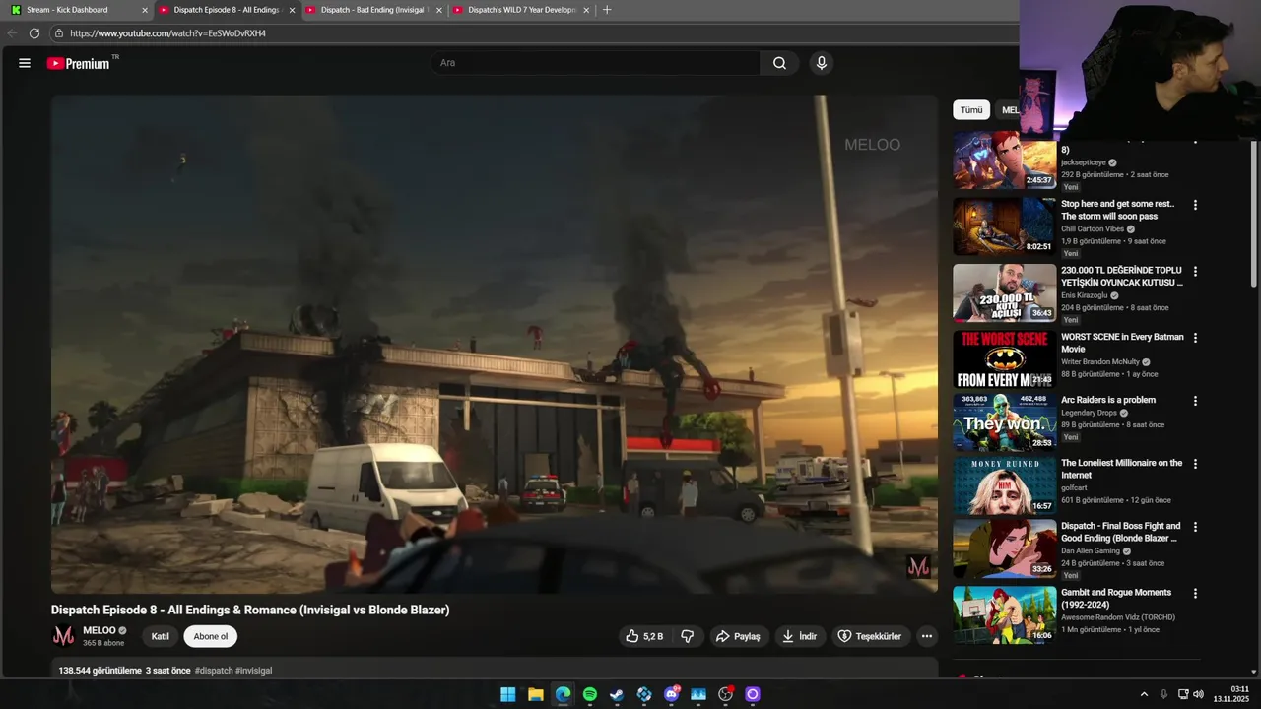Open options for 230.000 TL kutu video
Viewport: 1261px width, 709px height.
click(1196, 271)
